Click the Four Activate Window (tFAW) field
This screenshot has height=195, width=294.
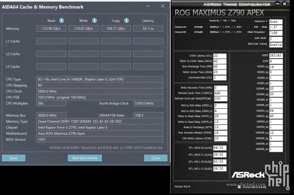coord(221,133)
